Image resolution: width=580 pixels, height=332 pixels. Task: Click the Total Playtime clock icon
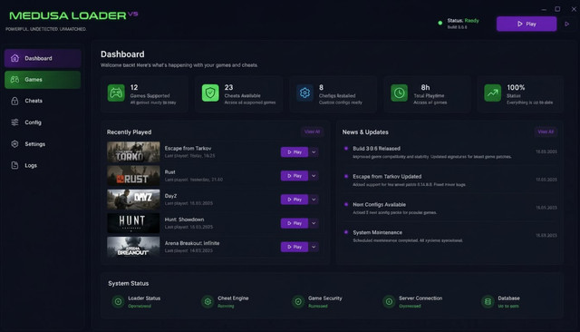pyautogui.click(x=399, y=93)
